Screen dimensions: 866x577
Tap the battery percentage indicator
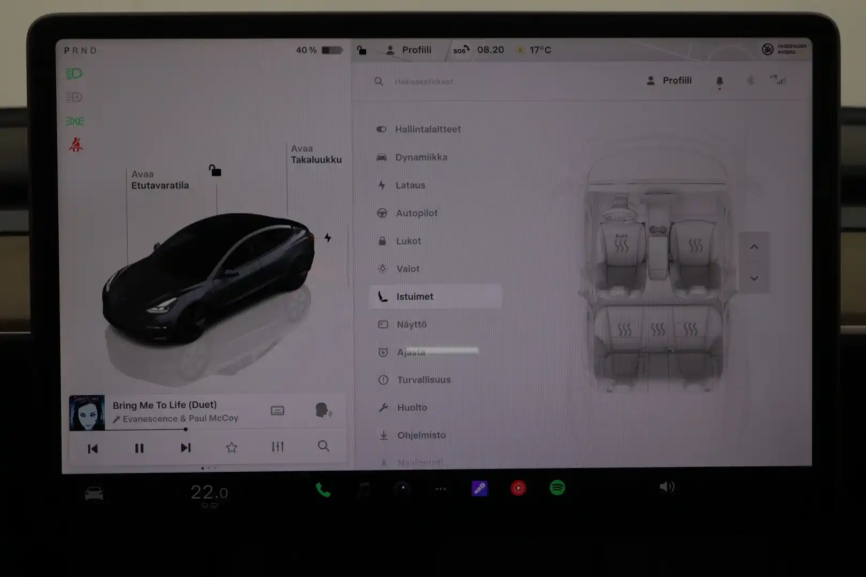click(x=319, y=50)
